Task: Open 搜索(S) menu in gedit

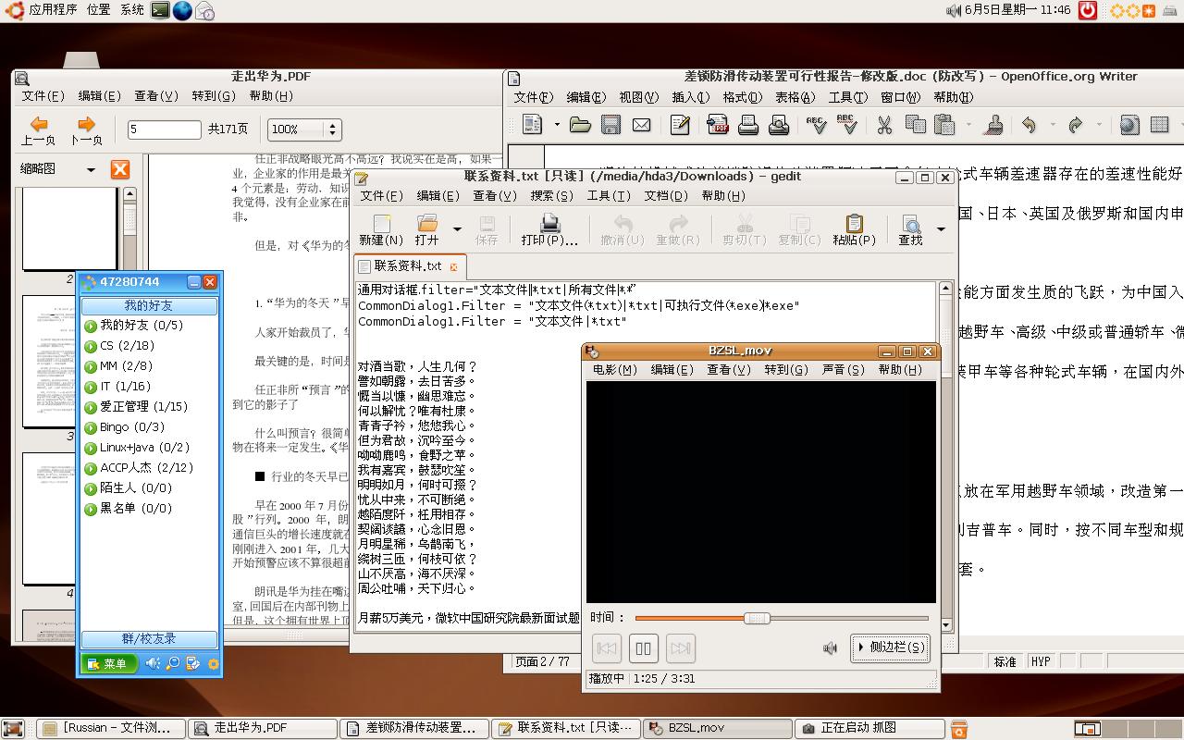Action: click(551, 196)
